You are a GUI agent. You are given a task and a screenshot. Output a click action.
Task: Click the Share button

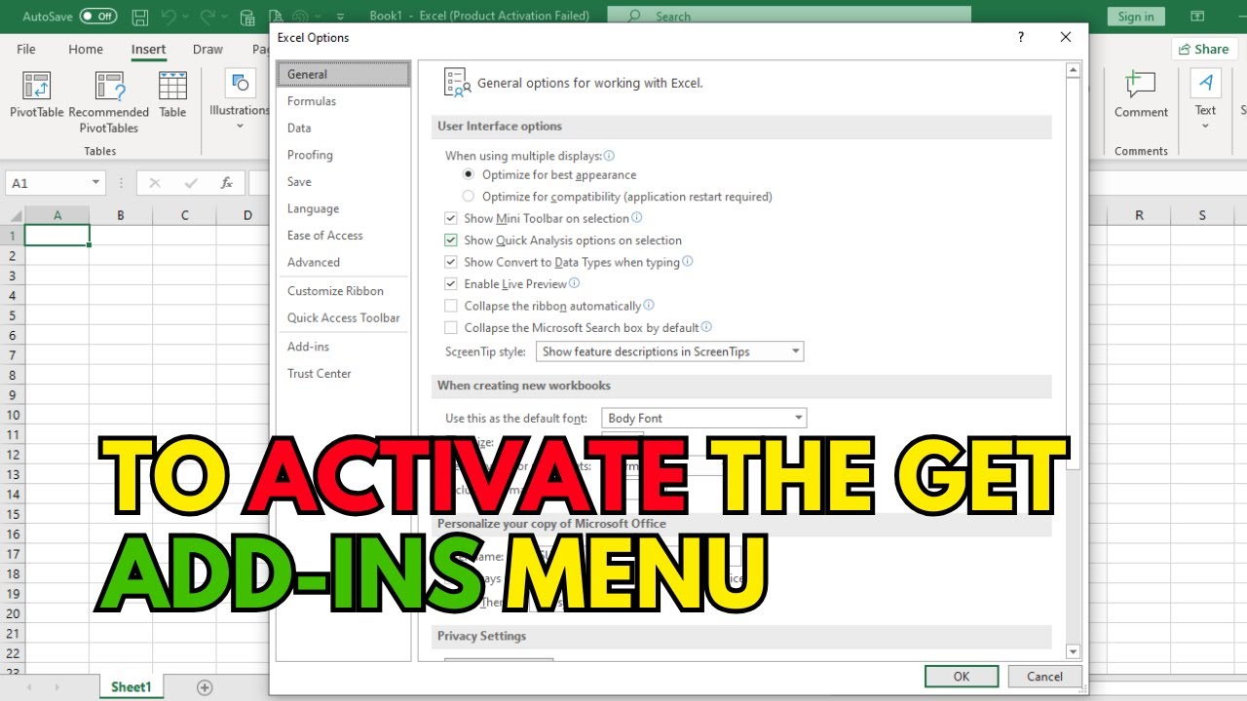tap(1203, 49)
